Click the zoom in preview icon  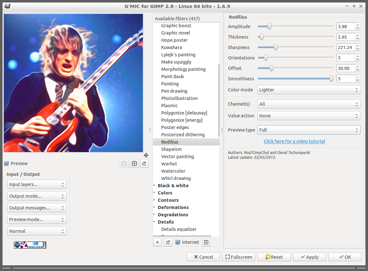(134, 163)
